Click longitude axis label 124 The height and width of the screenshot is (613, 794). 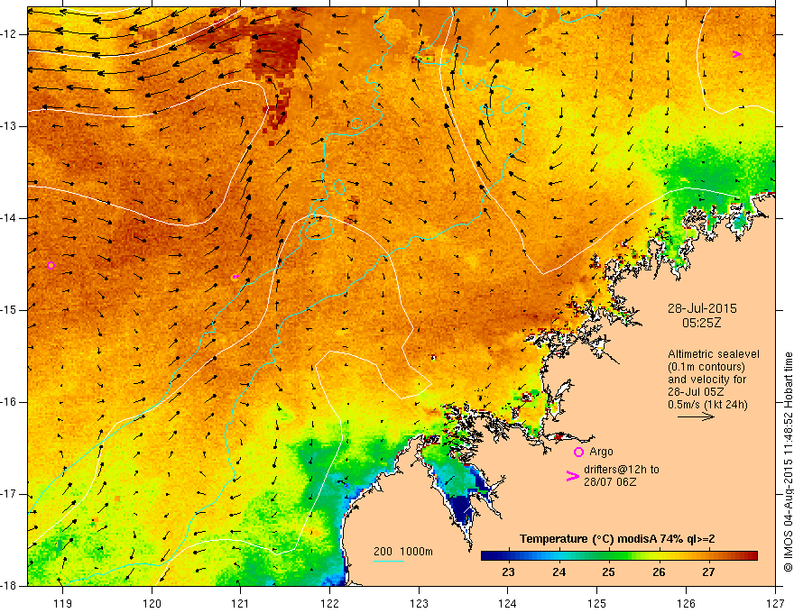[508, 603]
